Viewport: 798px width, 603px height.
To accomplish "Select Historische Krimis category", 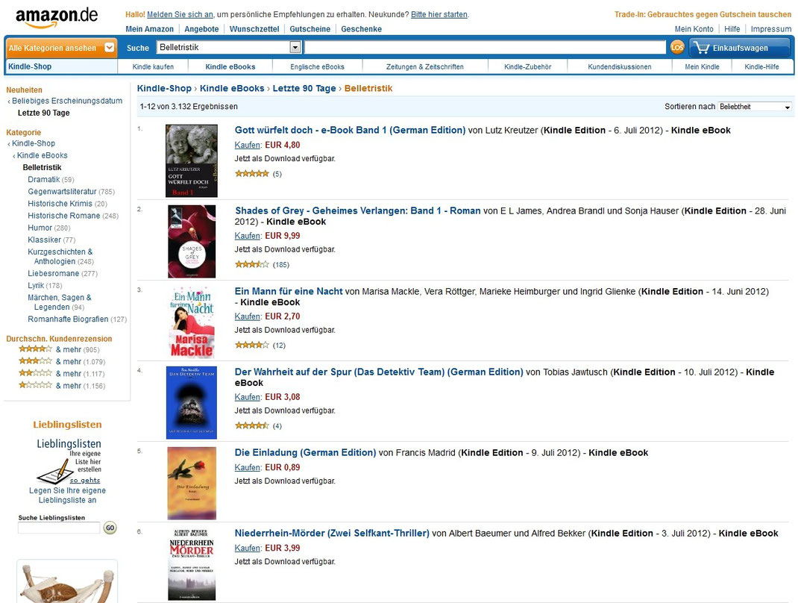I will click(x=60, y=204).
